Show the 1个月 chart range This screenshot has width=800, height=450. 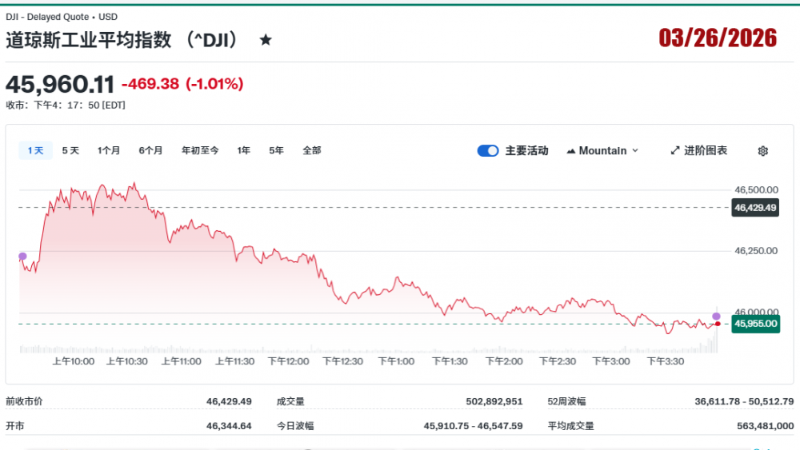point(109,150)
